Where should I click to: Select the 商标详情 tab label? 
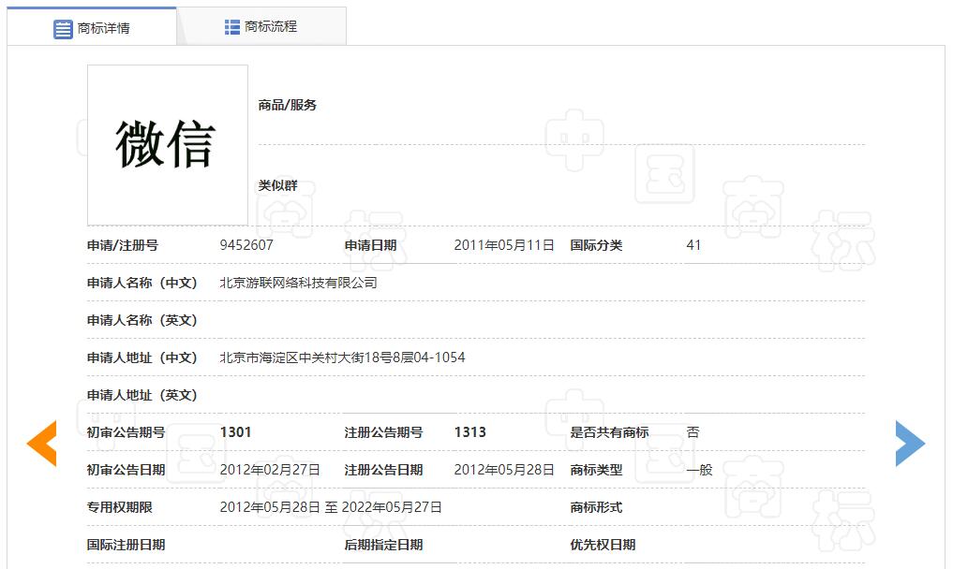104,28
